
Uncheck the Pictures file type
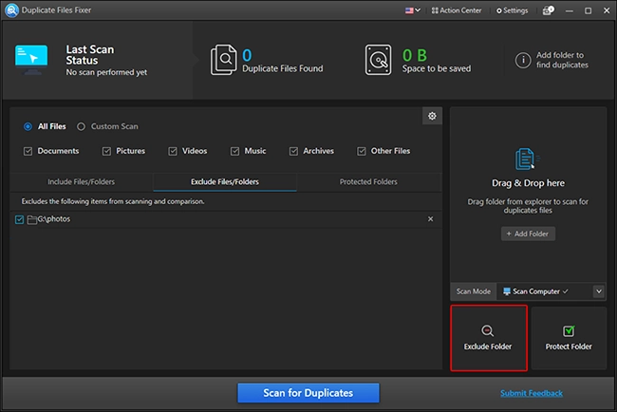[x=106, y=151]
